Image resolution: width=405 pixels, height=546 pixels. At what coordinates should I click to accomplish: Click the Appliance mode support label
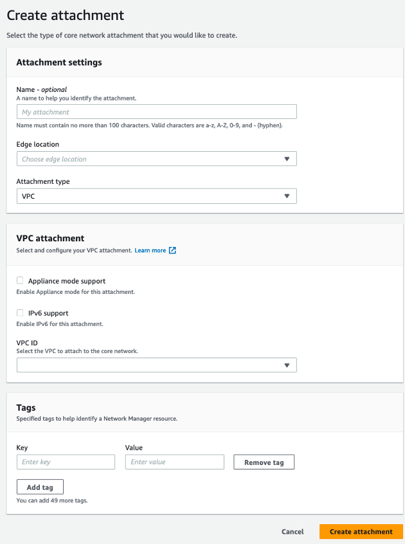(x=67, y=281)
